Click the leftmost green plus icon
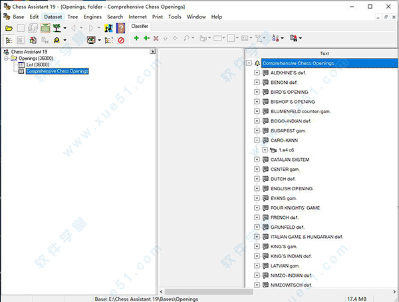This screenshot has width=399, height=302. [136, 39]
